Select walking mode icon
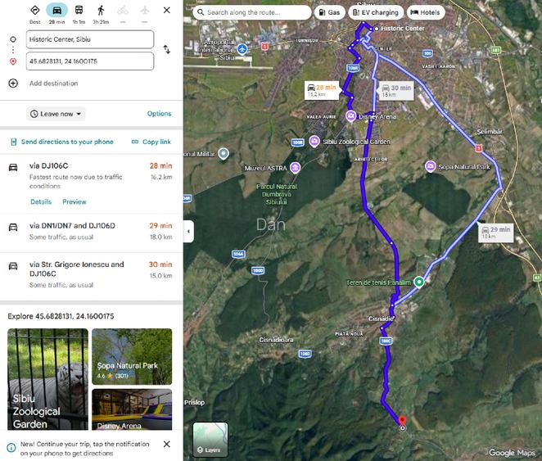This screenshot has height=461, width=542. 101,11
